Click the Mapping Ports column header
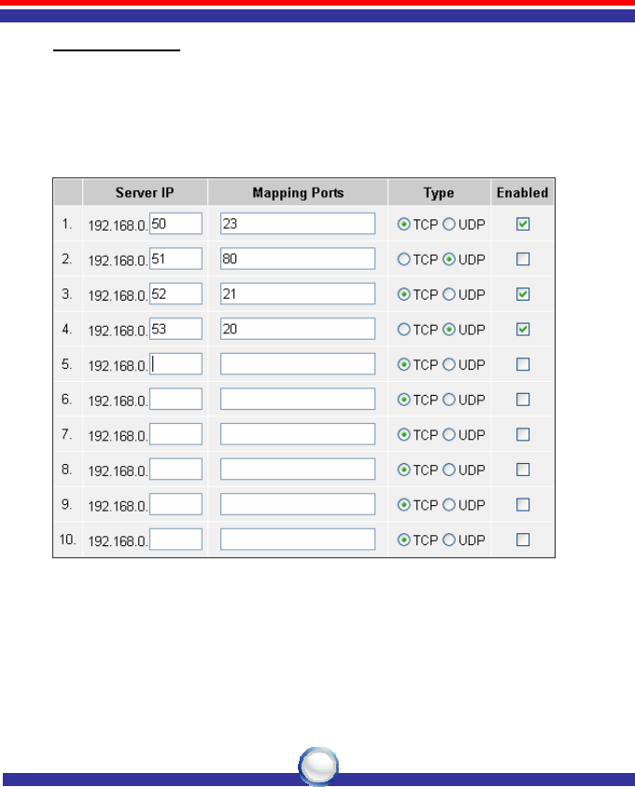This screenshot has width=635, height=787. tap(298, 193)
